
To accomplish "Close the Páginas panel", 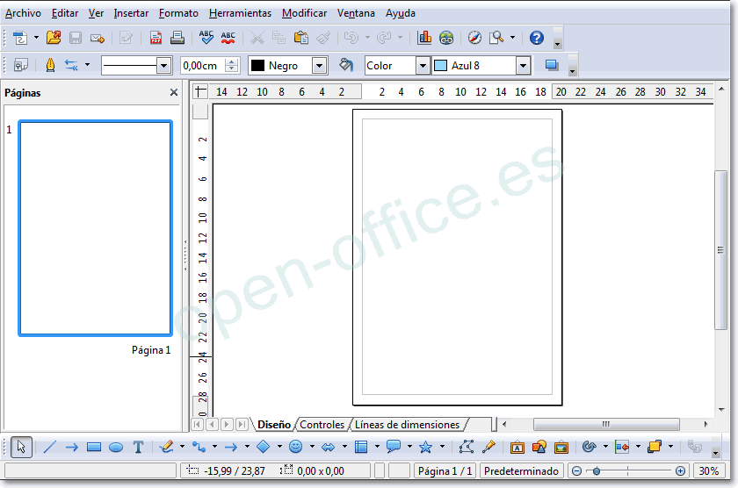I will (174, 92).
